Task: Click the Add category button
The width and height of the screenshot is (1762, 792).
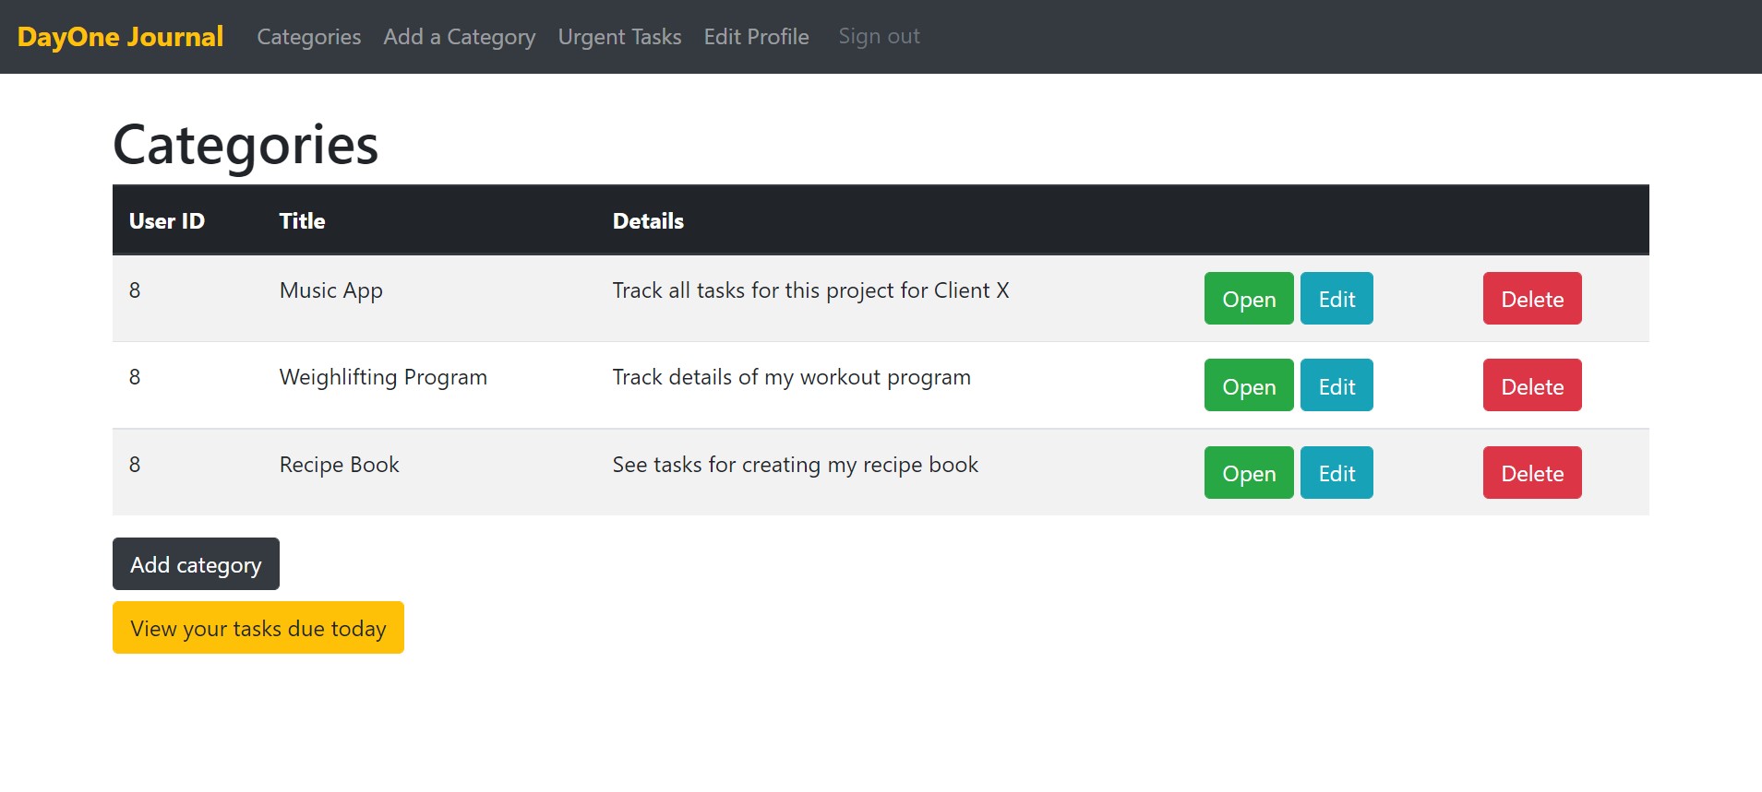Action: [x=196, y=564]
